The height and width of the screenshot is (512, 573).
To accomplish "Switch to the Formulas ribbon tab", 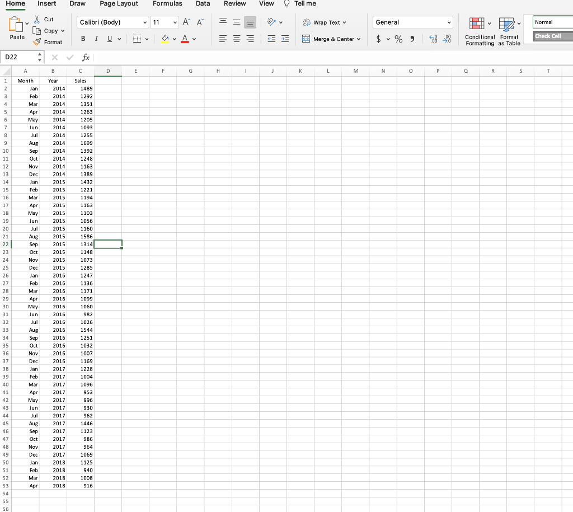I will click(167, 4).
